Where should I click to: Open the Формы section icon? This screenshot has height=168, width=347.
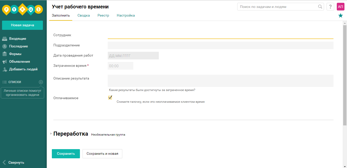pos(5,54)
